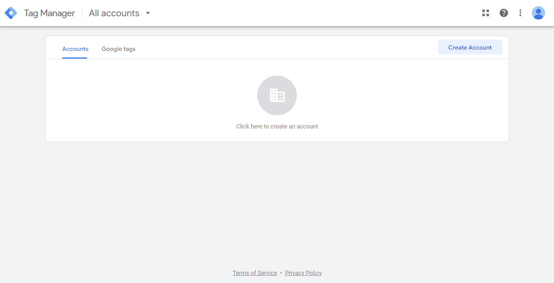Screen dimensions: 554x283
Task: Switch to the Google tags tab
Action: (x=119, y=49)
